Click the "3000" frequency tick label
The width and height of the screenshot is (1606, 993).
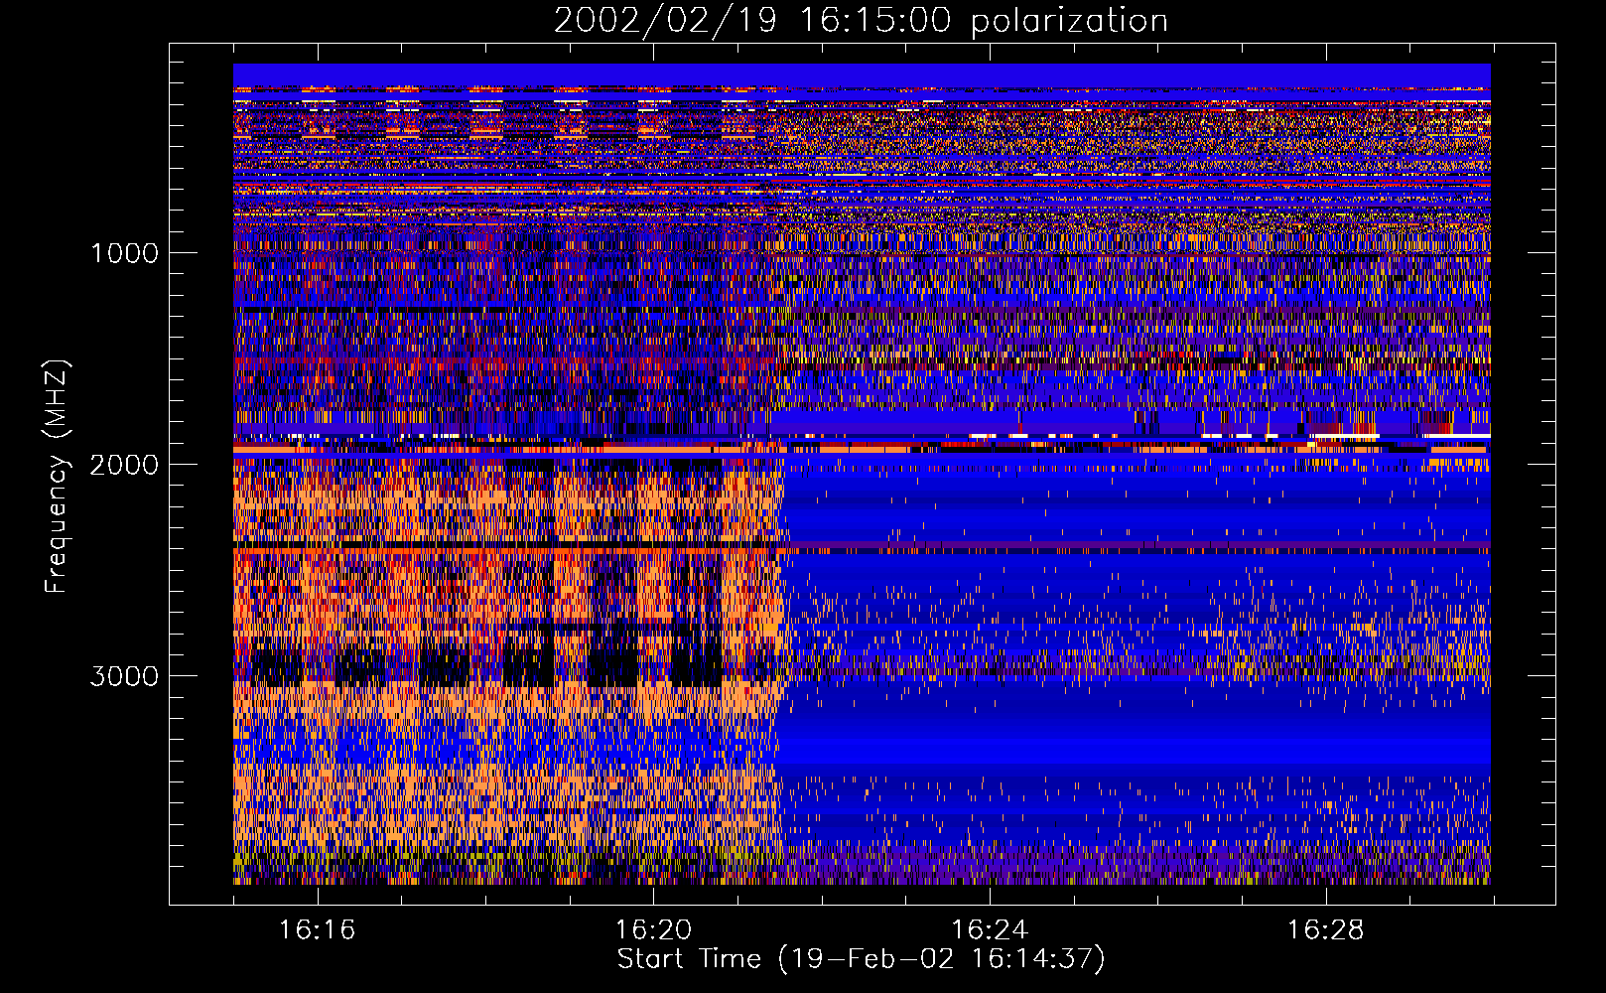[x=124, y=676]
